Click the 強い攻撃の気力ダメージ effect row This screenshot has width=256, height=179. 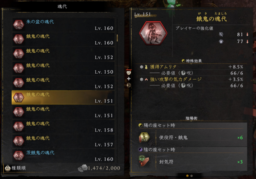click(x=192, y=80)
